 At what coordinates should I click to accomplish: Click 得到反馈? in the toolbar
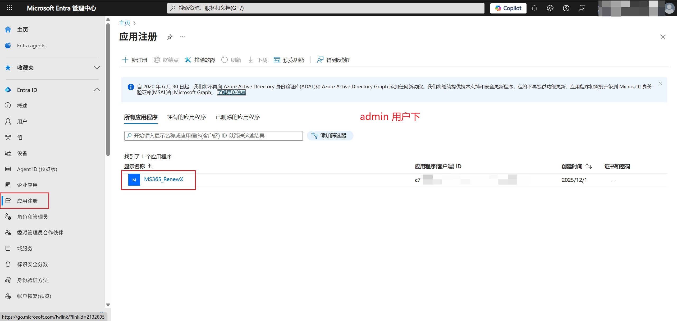333,60
